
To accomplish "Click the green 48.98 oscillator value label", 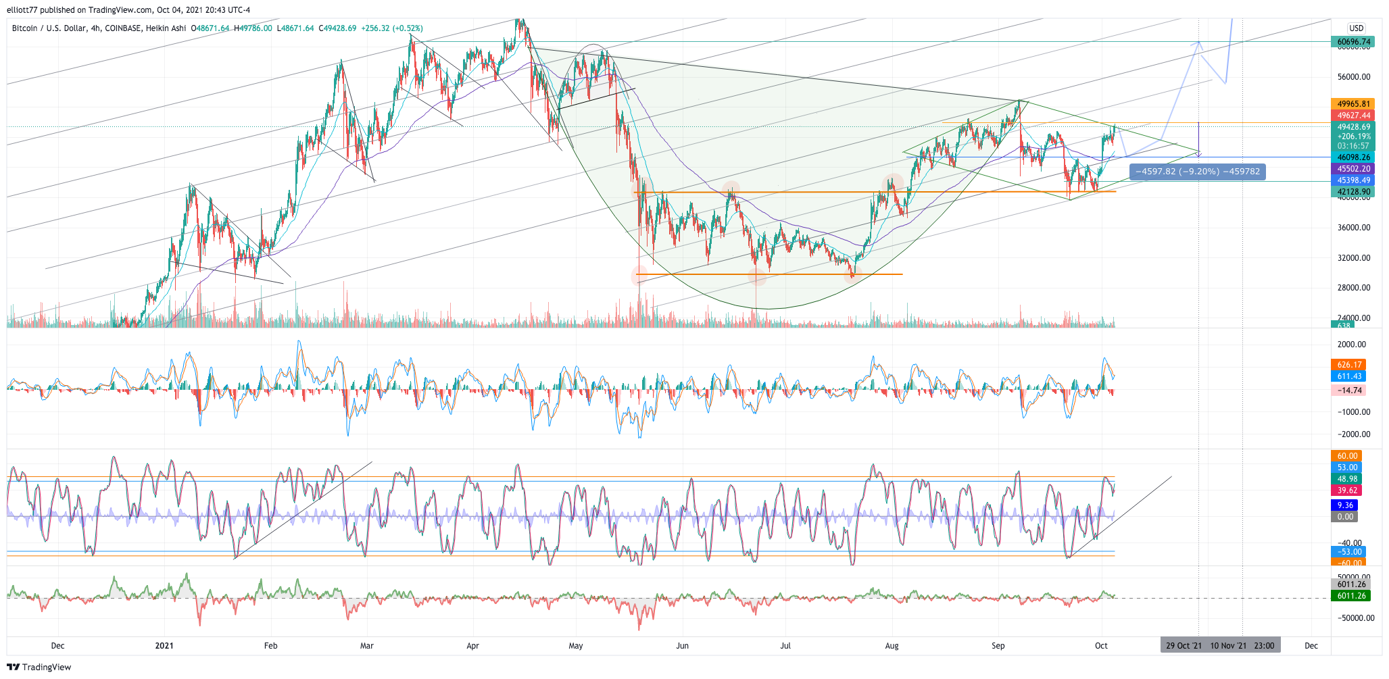I will point(1346,479).
